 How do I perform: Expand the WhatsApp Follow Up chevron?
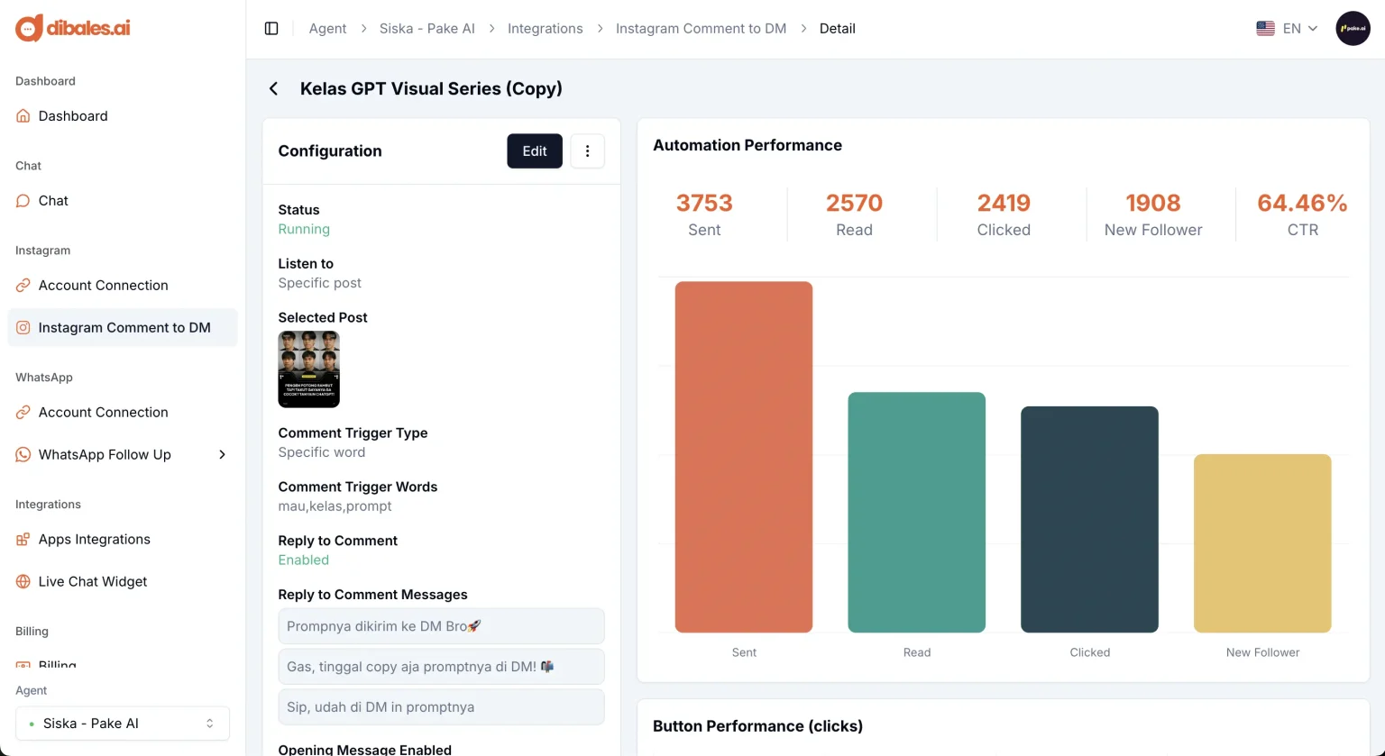[x=222, y=454]
